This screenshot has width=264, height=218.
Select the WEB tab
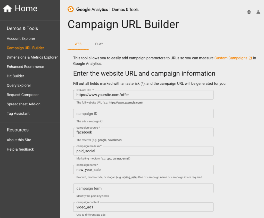click(x=78, y=44)
